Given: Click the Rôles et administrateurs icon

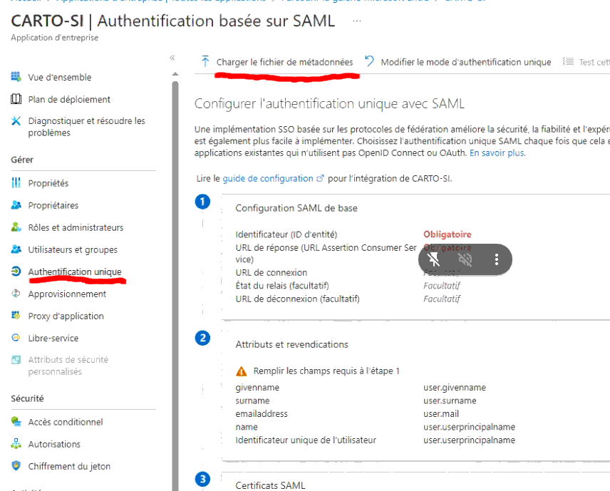Looking at the screenshot, I should tap(16, 227).
